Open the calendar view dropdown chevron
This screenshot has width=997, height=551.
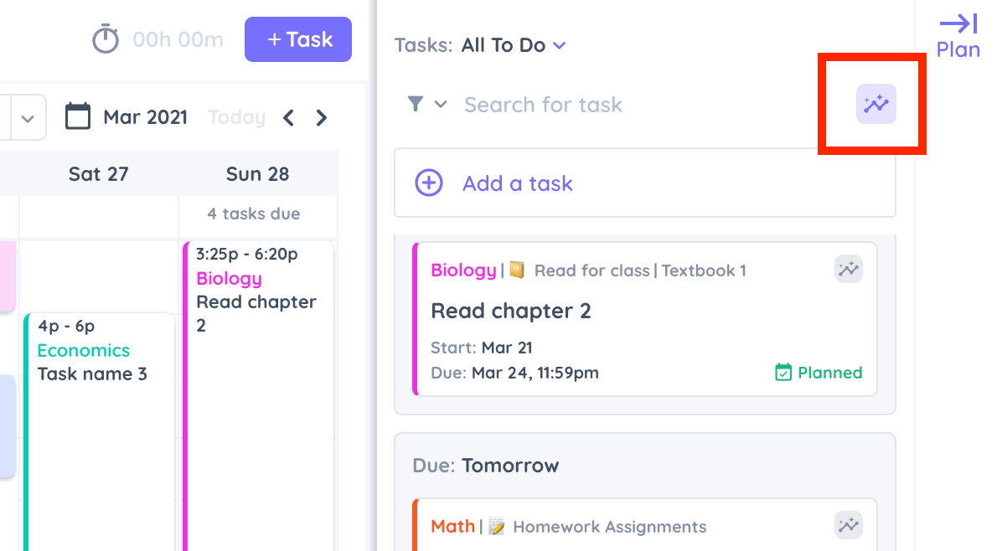[x=28, y=118]
